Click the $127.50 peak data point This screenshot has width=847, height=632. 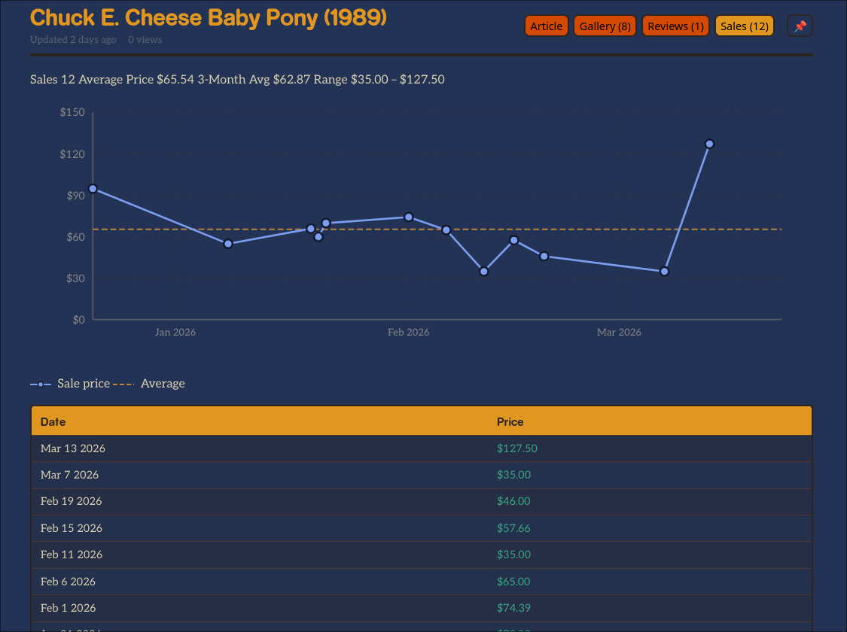coord(709,144)
